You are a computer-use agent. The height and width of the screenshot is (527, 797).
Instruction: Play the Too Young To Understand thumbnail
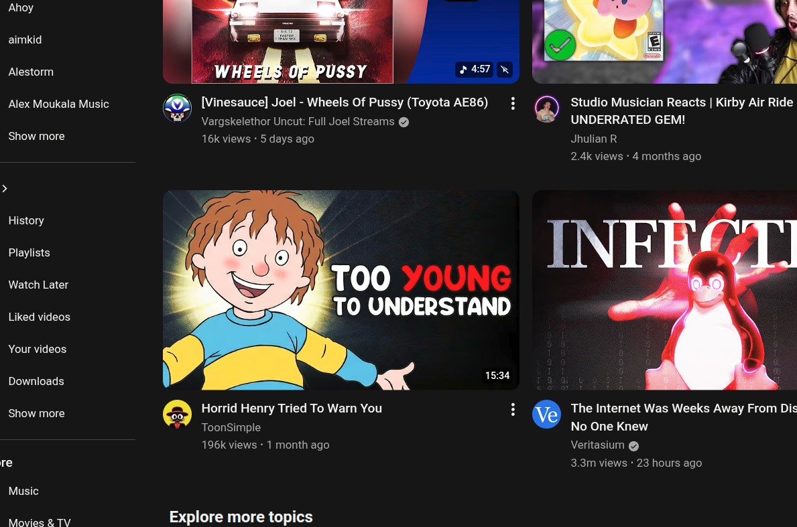pos(341,289)
